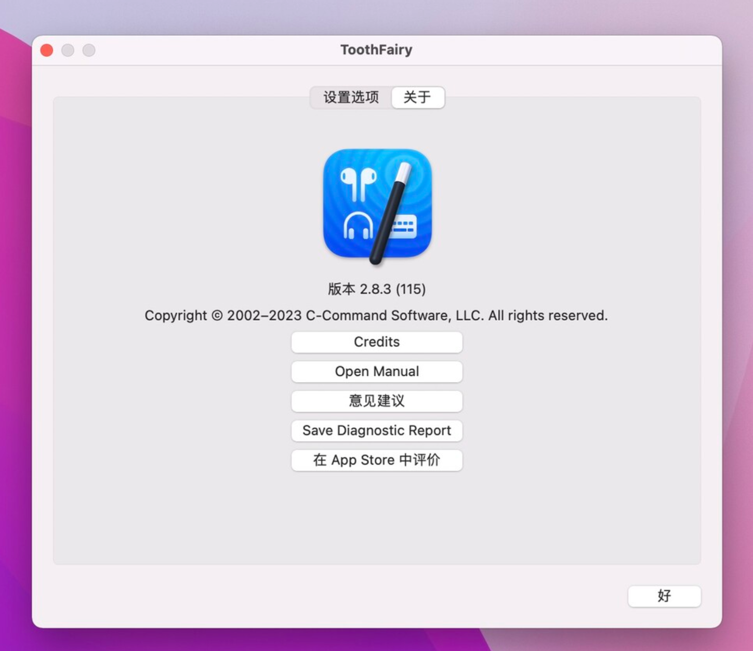Select the 关于 tab
This screenshot has height=651, width=753.
pyautogui.click(x=418, y=97)
